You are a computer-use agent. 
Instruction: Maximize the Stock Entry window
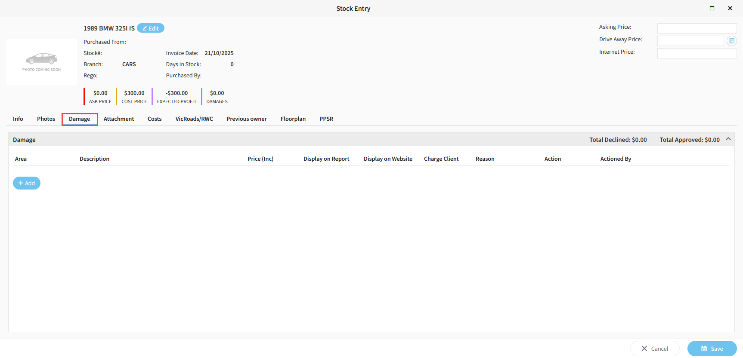[x=712, y=8]
